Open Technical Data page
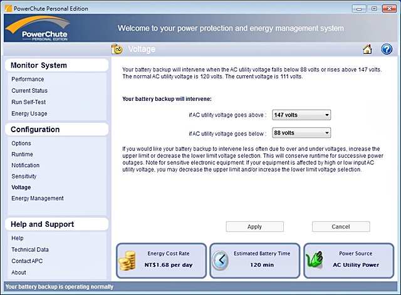The image size is (401, 295). click(30, 249)
